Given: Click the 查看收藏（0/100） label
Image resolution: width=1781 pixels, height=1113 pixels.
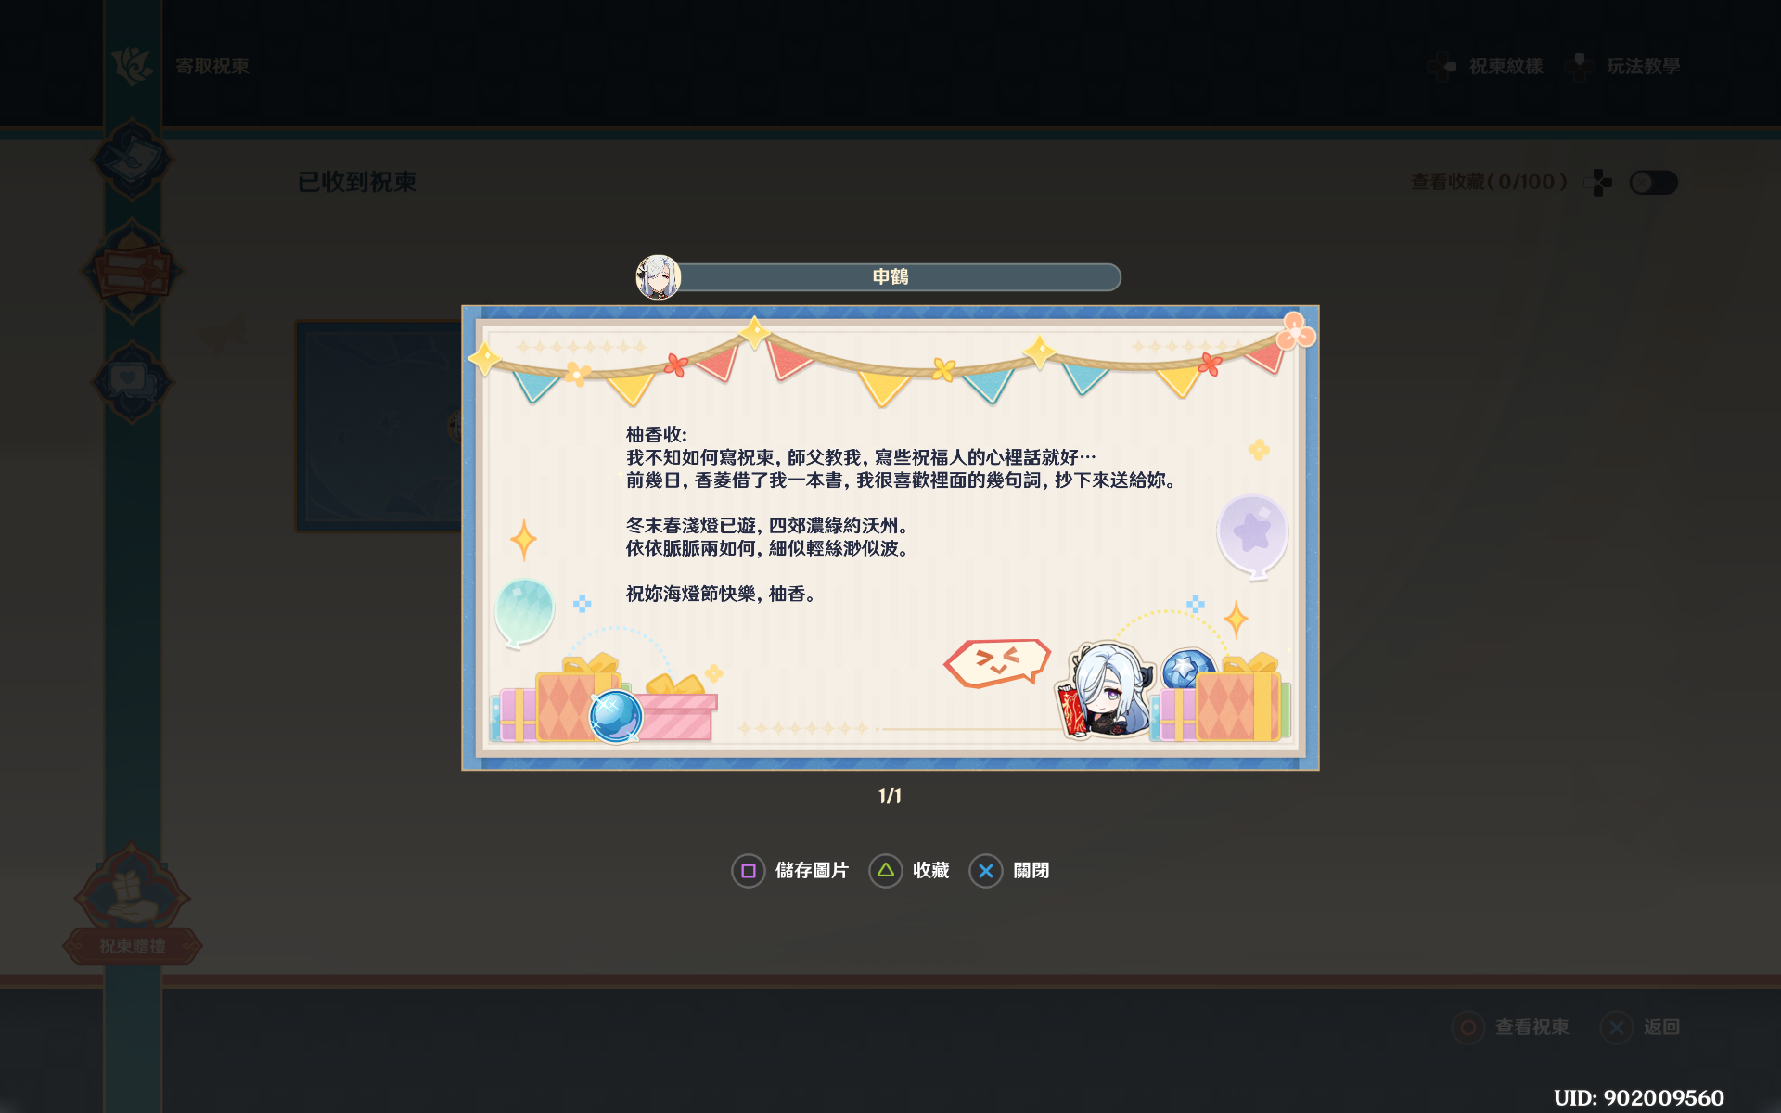Looking at the screenshot, I should (x=1489, y=183).
